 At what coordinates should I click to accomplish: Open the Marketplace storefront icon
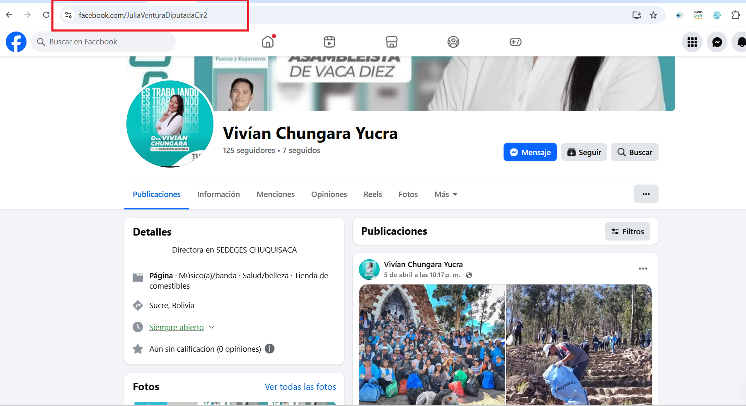[x=392, y=42]
